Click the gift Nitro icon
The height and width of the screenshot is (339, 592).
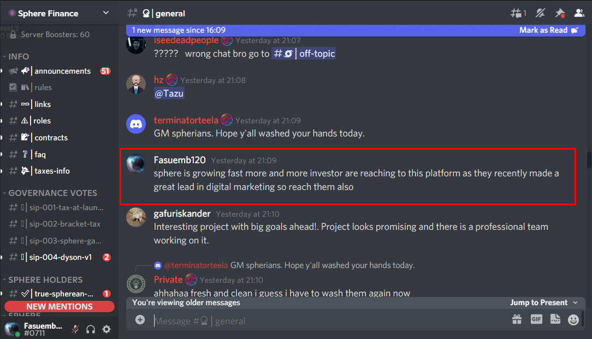point(517,320)
